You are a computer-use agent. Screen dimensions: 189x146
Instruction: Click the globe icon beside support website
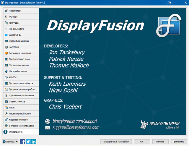pyautogui.click(x=47, y=121)
